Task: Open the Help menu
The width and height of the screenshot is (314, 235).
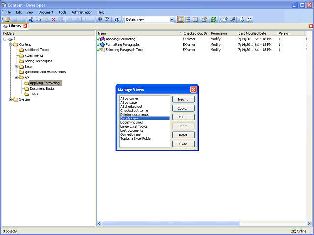Action: tap(101, 12)
